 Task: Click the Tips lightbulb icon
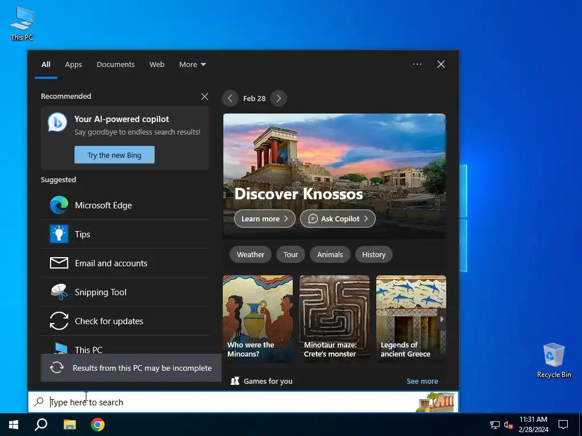coord(59,234)
